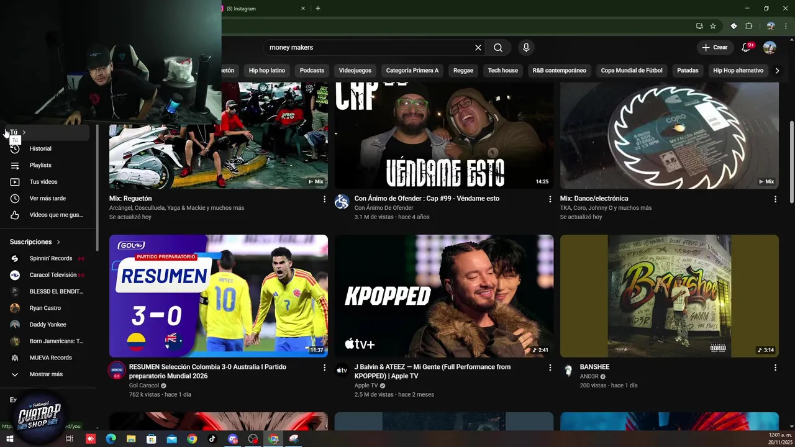Open the MUEVA Records subscription

pyautogui.click(x=46, y=358)
